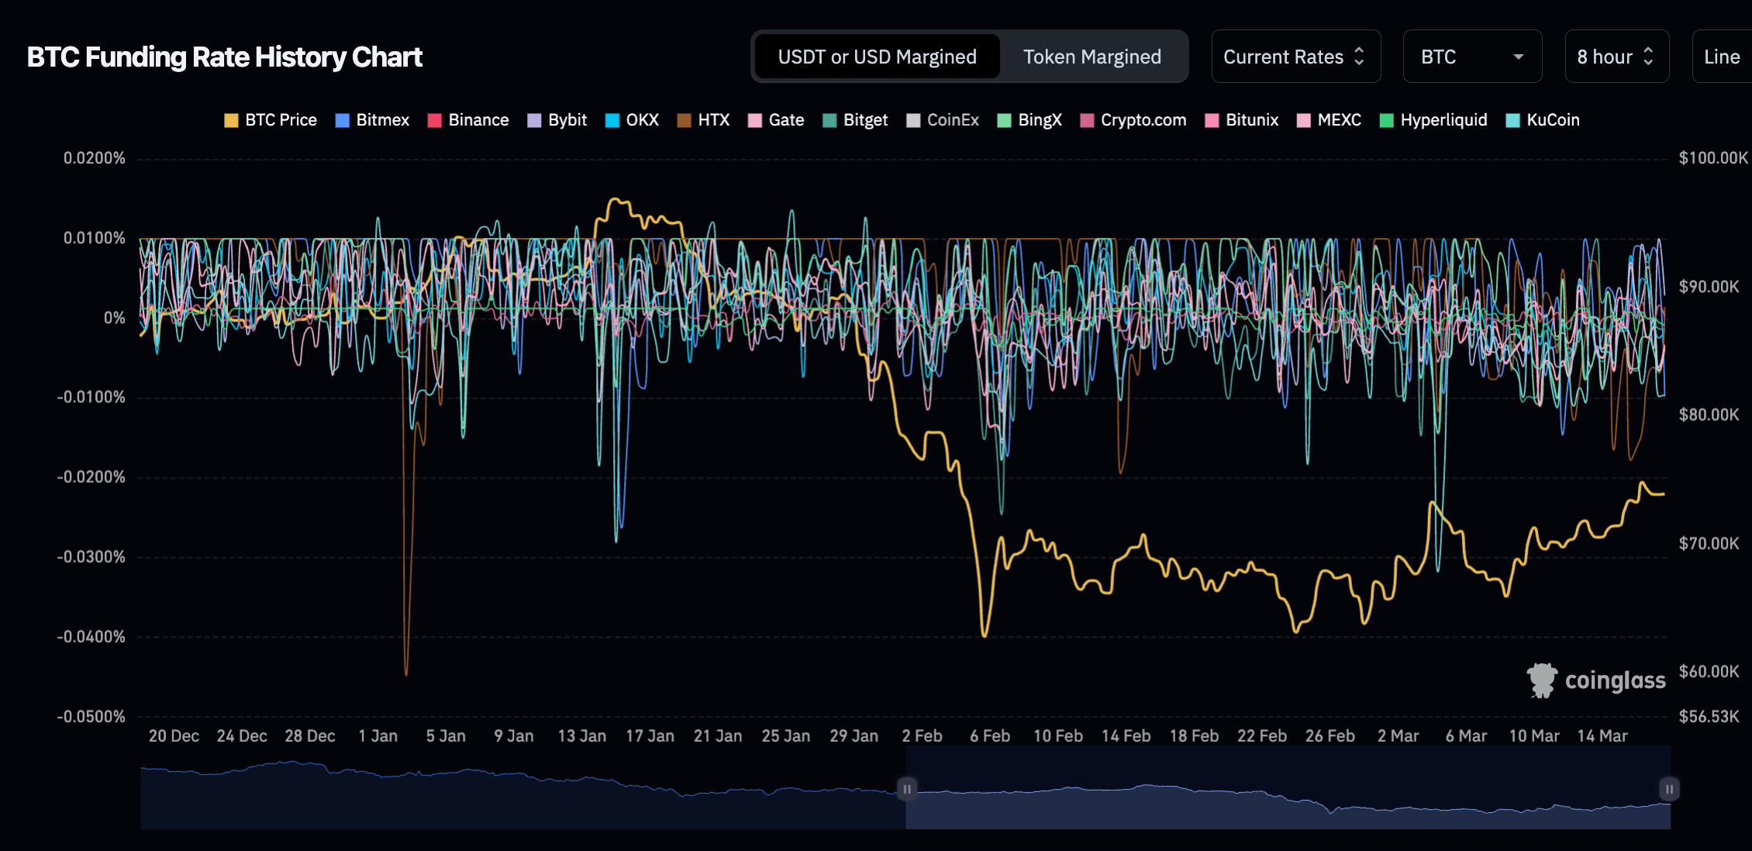Viewport: 1752px width, 851px height.
Task: Click the HTX brown legend swatch
Action: [684, 120]
